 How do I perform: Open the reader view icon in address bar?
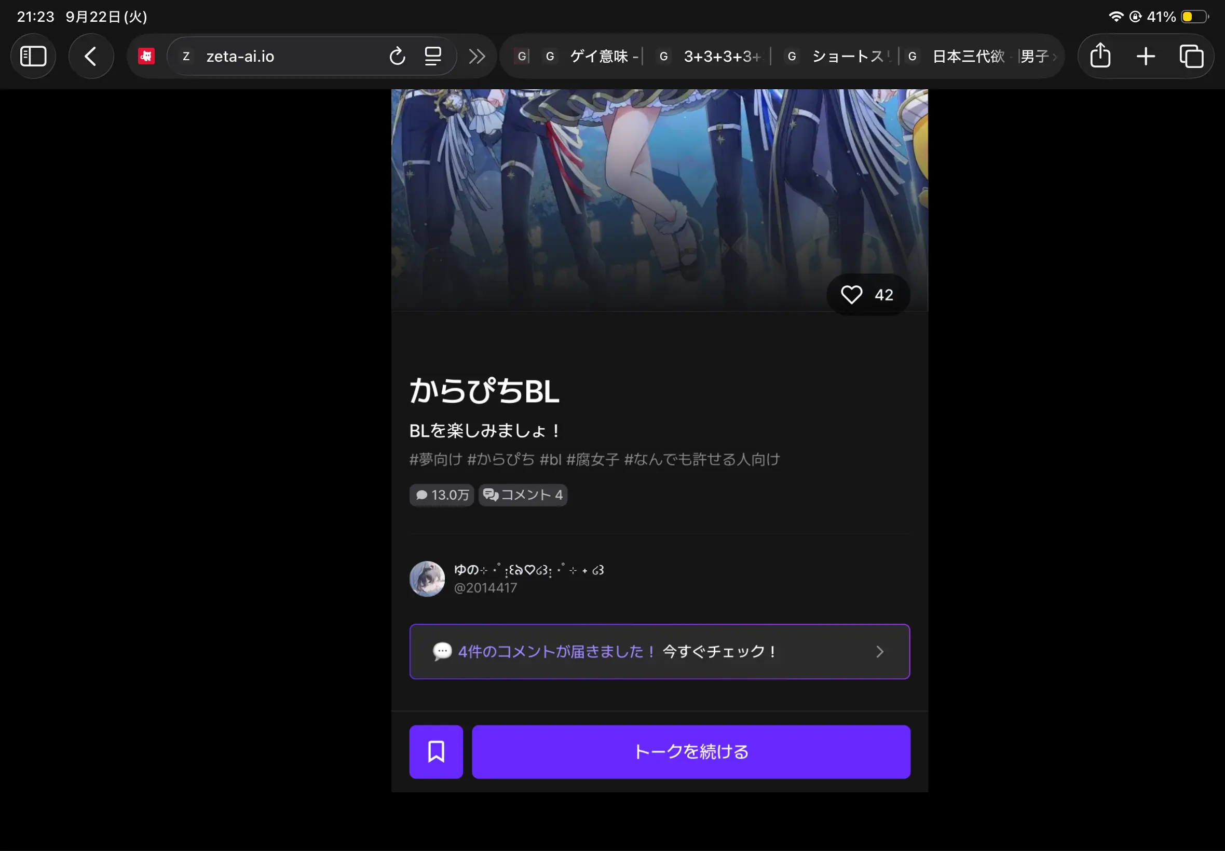click(x=432, y=56)
